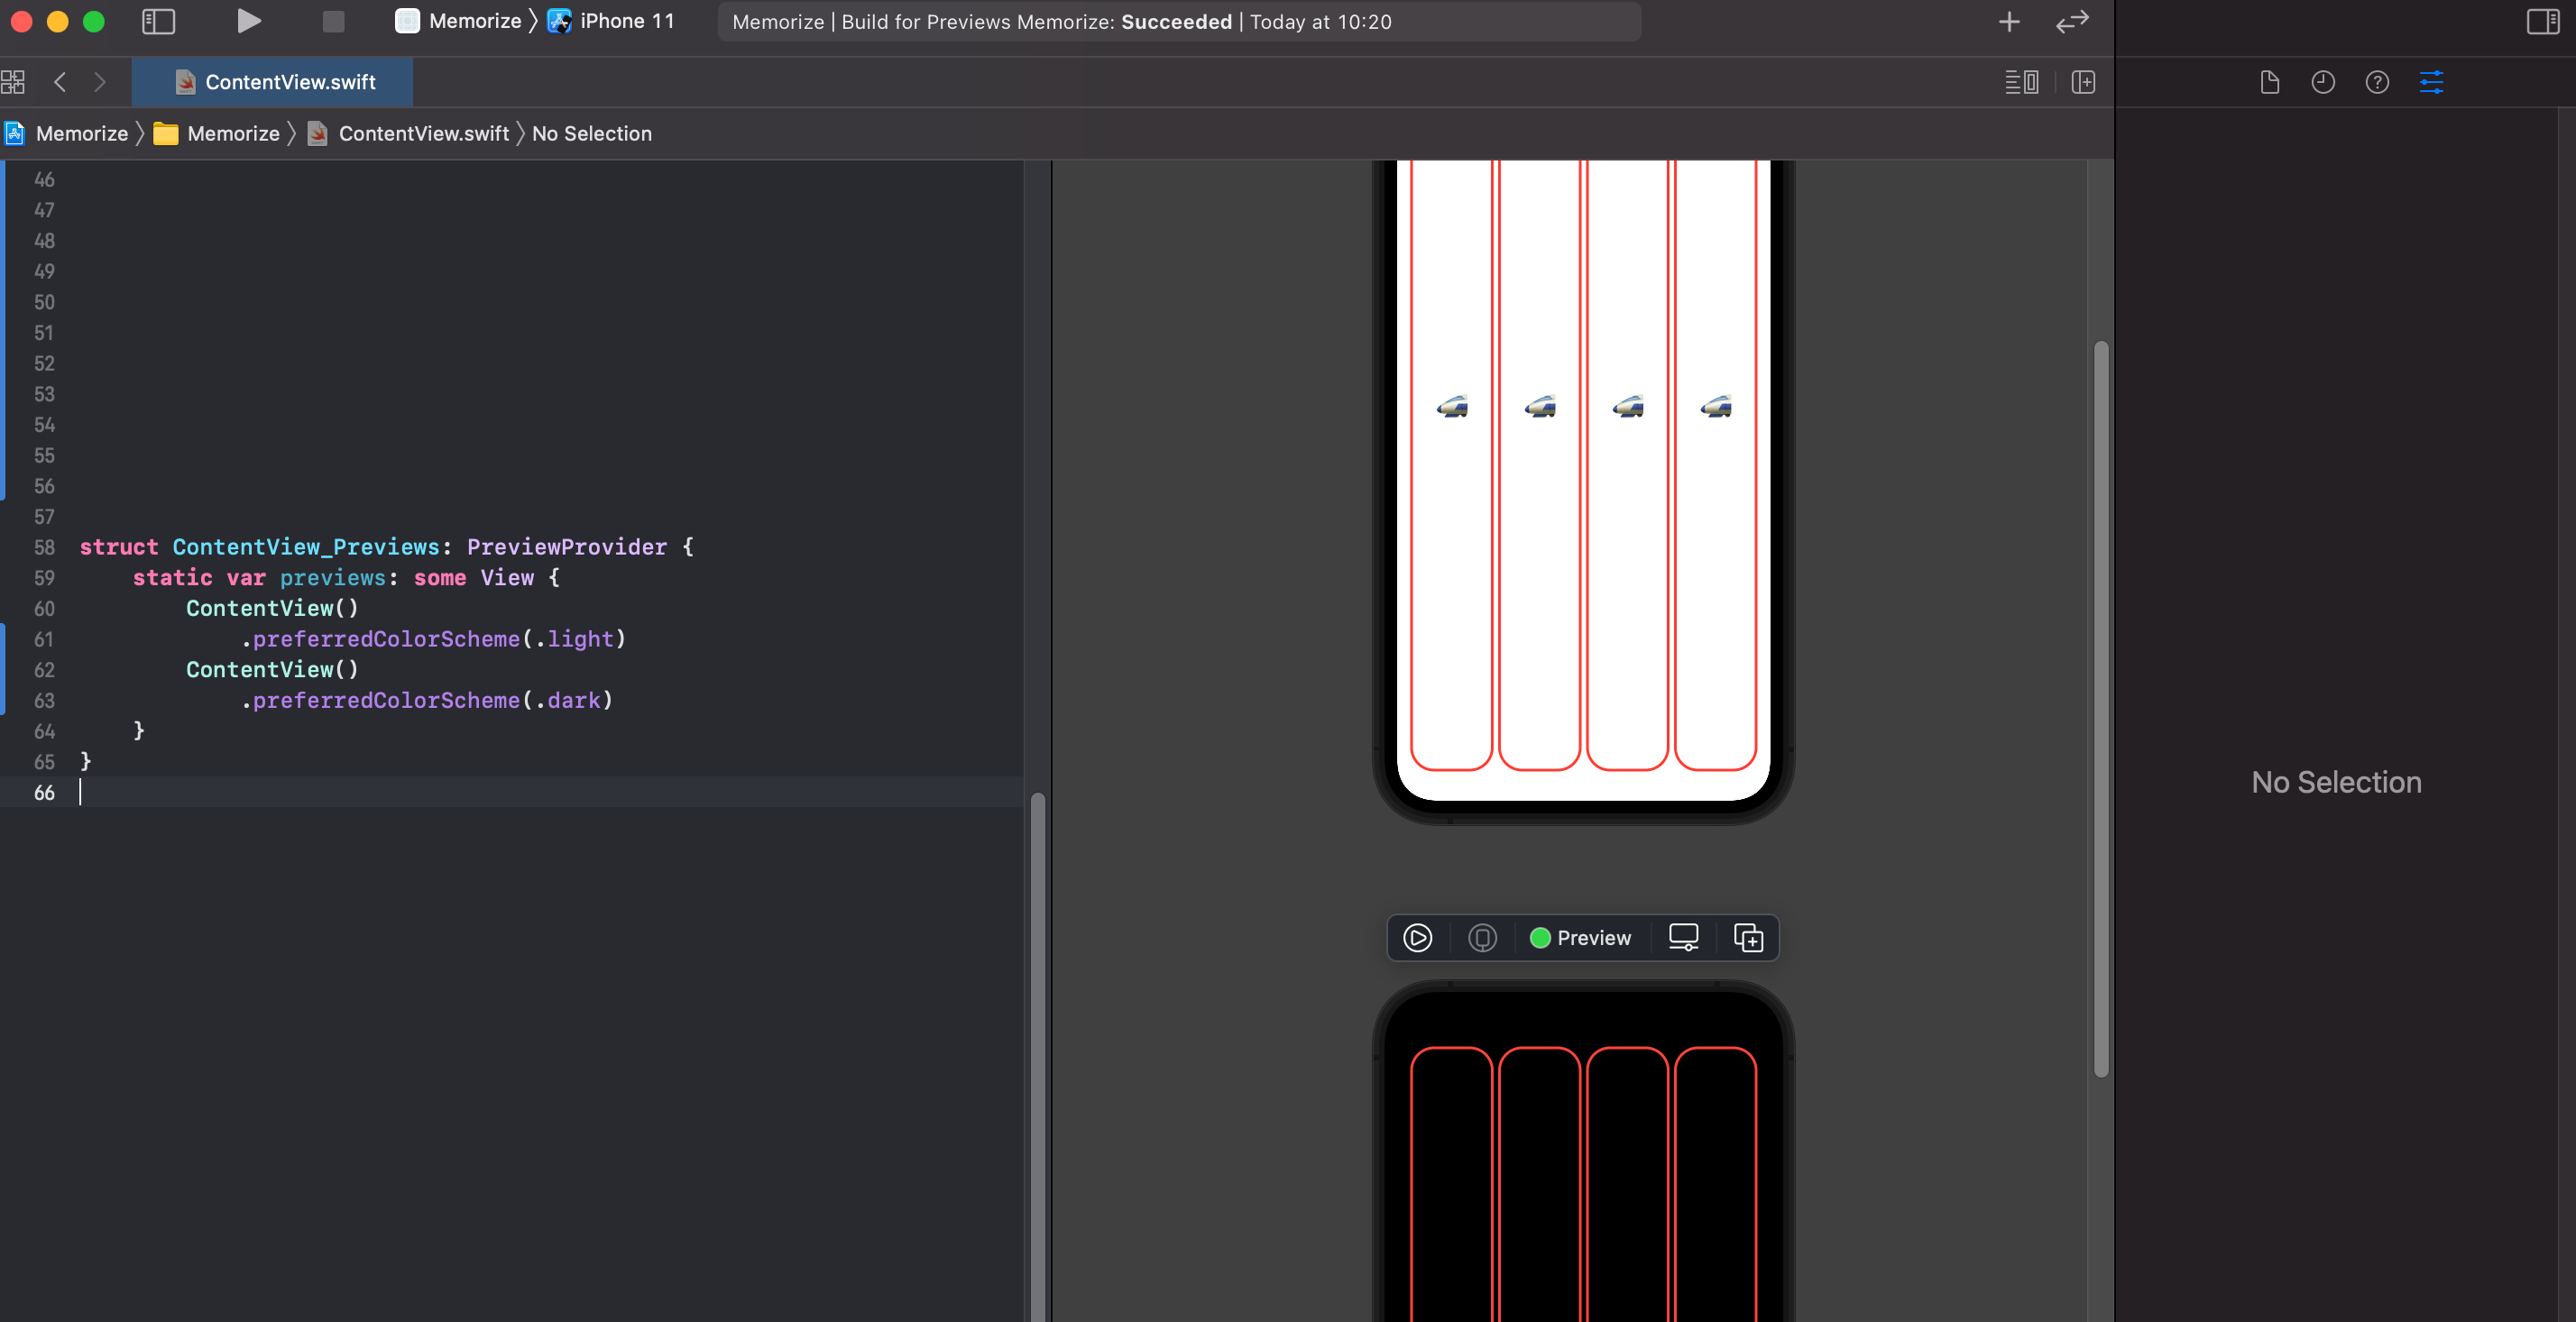Toggle the inspectors panel on right
2576x1322 pixels.
(2542, 21)
